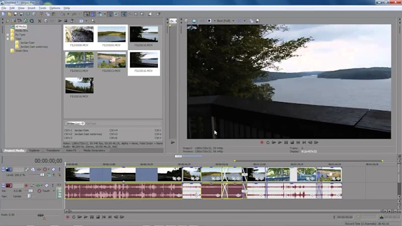This screenshot has height=226, width=402.
Task: Click the Start Preview play icon in Project Media
Action: click(x=60, y=21)
